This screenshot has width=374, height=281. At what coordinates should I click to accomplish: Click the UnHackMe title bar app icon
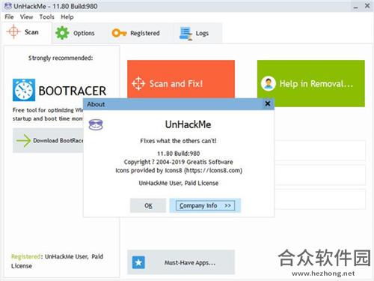click(x=8, y=6)
